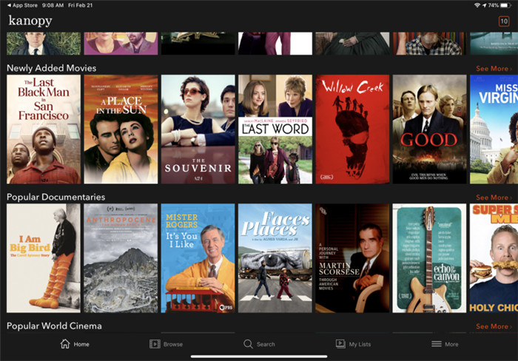Open Mister Rogers It's You I Like
Screen dimensions: 518x361
click(x=198, y=258)
